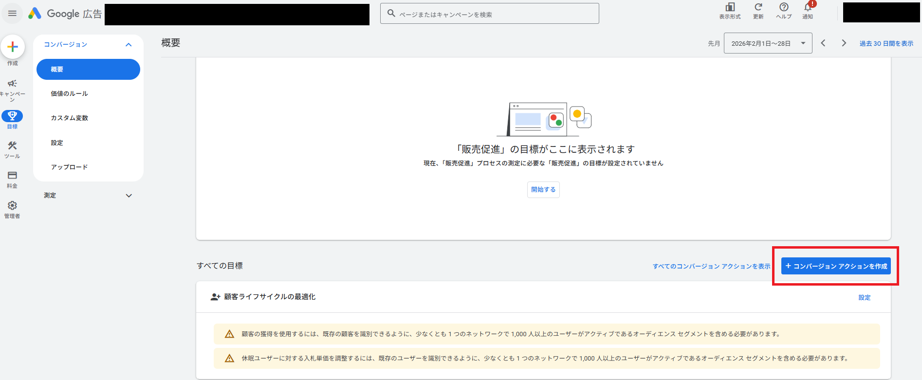This screenshot has height=380, width=922.
Task: Select 価値のルール in the sidebar
Action: [70, 94]
